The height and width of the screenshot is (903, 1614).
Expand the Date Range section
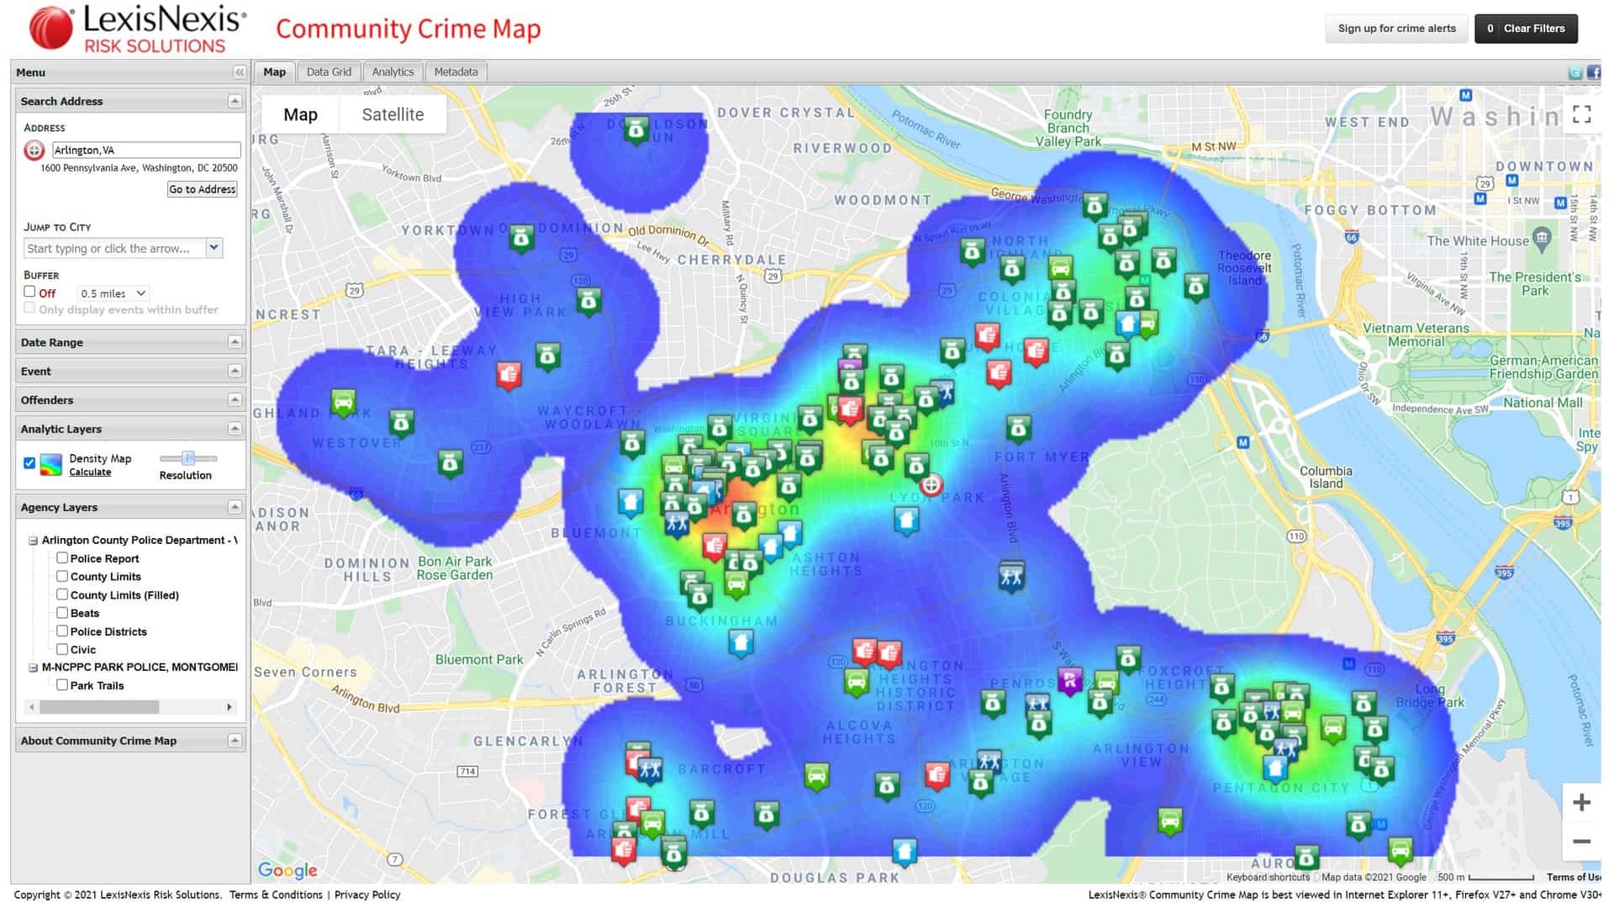point(234,341)
